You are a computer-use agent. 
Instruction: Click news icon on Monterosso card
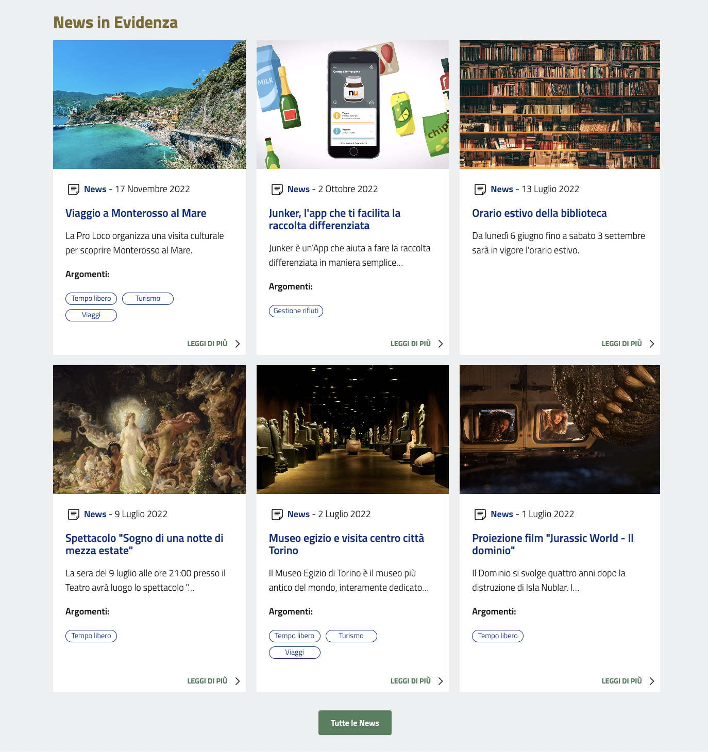pos(74,190)
